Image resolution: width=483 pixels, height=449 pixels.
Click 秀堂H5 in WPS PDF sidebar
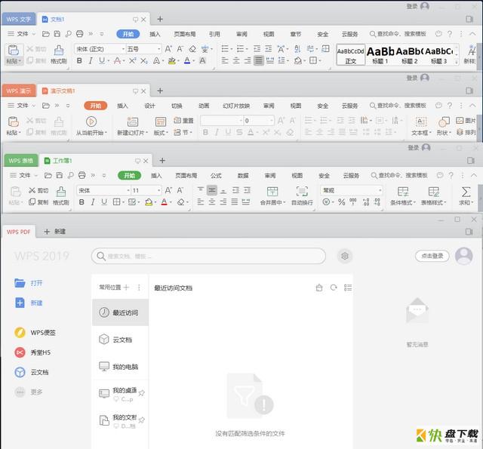[32, 352]
